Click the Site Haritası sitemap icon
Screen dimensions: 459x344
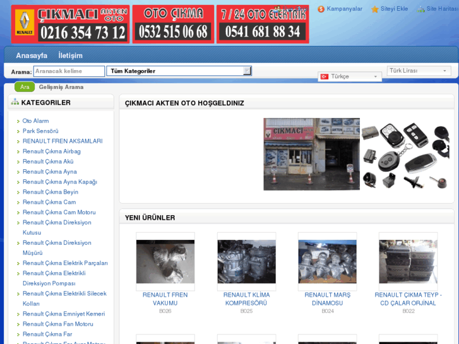coord(420,9)
